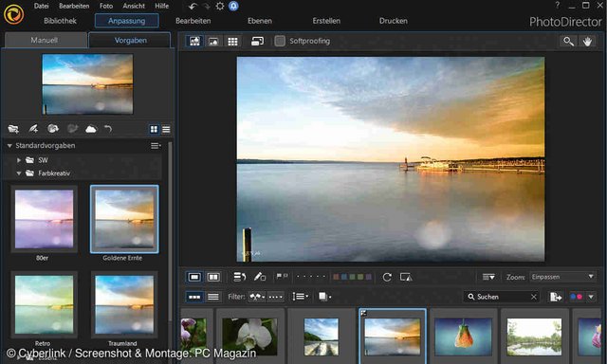Screen dimensions: 607x364
Task: Apply the 80er preset
Action: click(45, 219)
